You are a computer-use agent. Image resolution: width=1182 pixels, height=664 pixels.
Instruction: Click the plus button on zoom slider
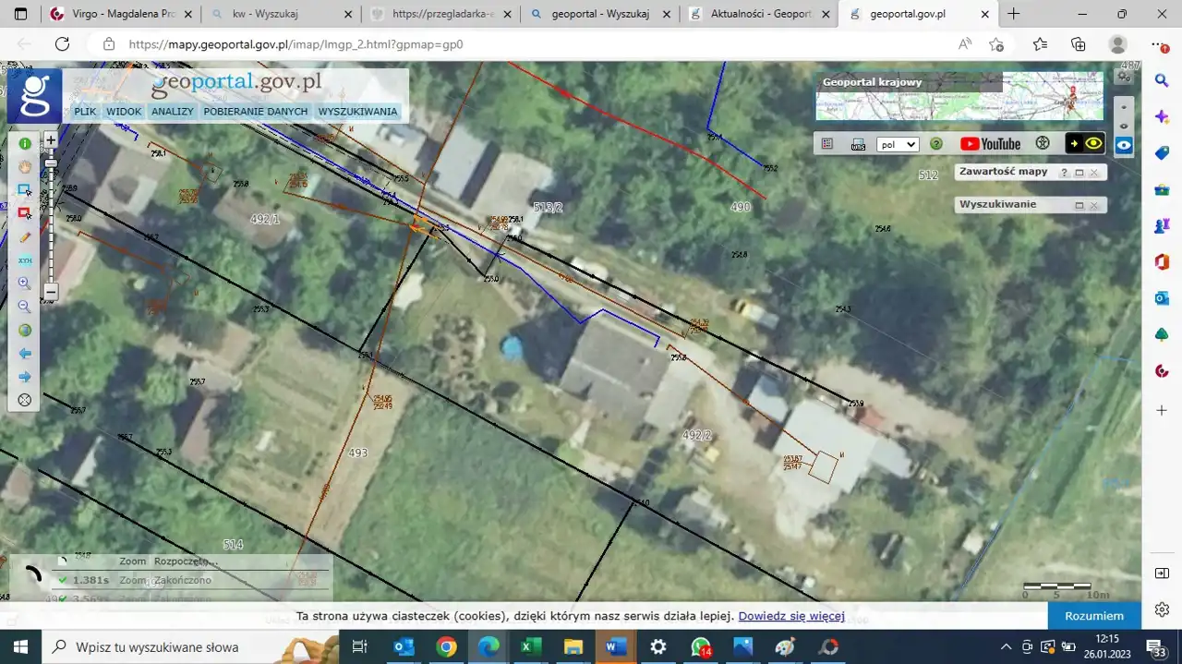[51, 140]
